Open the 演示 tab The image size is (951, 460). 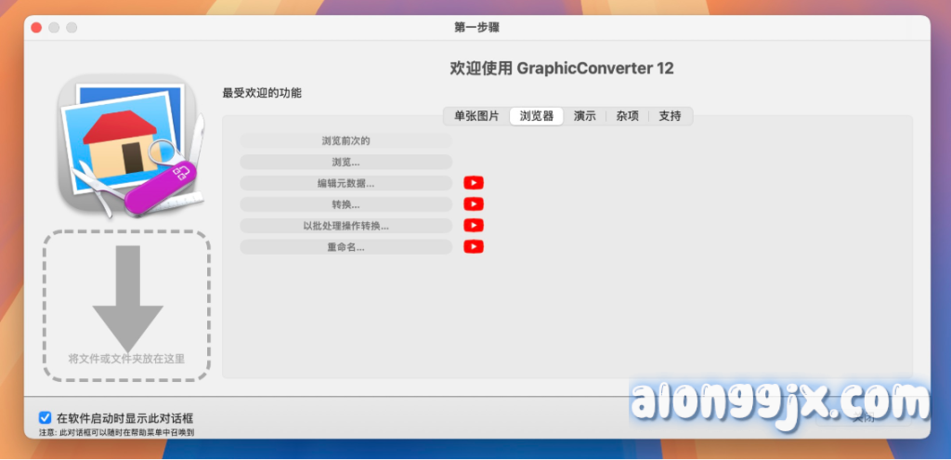pyautogui.click(x=585, y=116)
